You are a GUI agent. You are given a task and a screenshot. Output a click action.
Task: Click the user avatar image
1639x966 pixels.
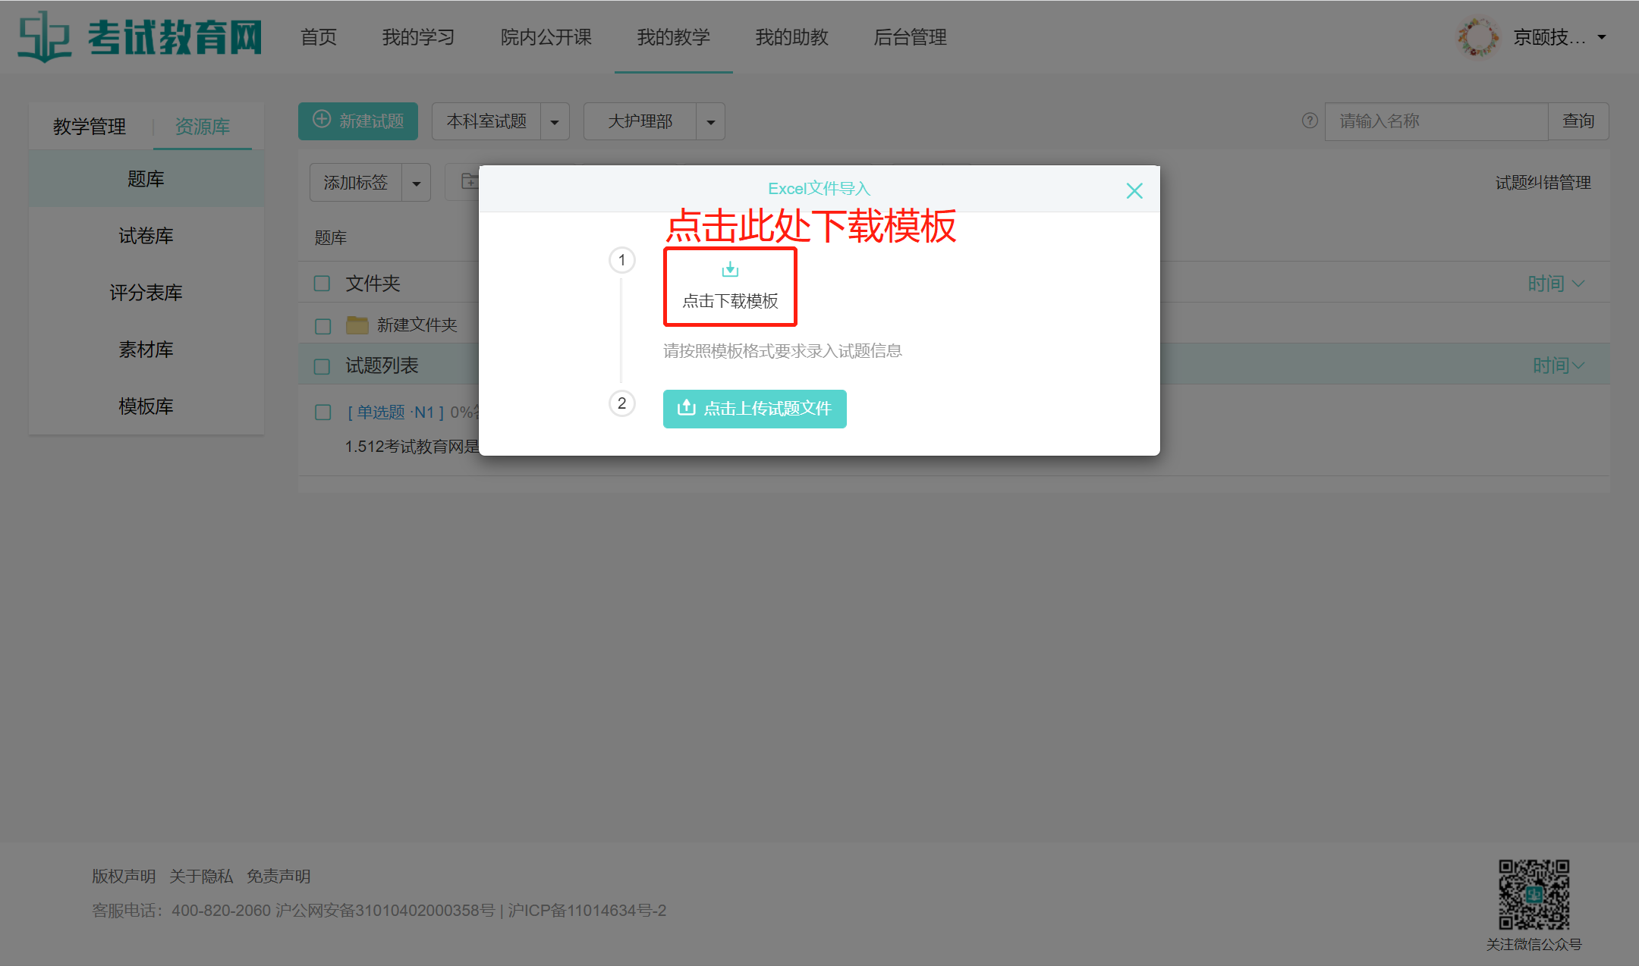pos(1477,37)
